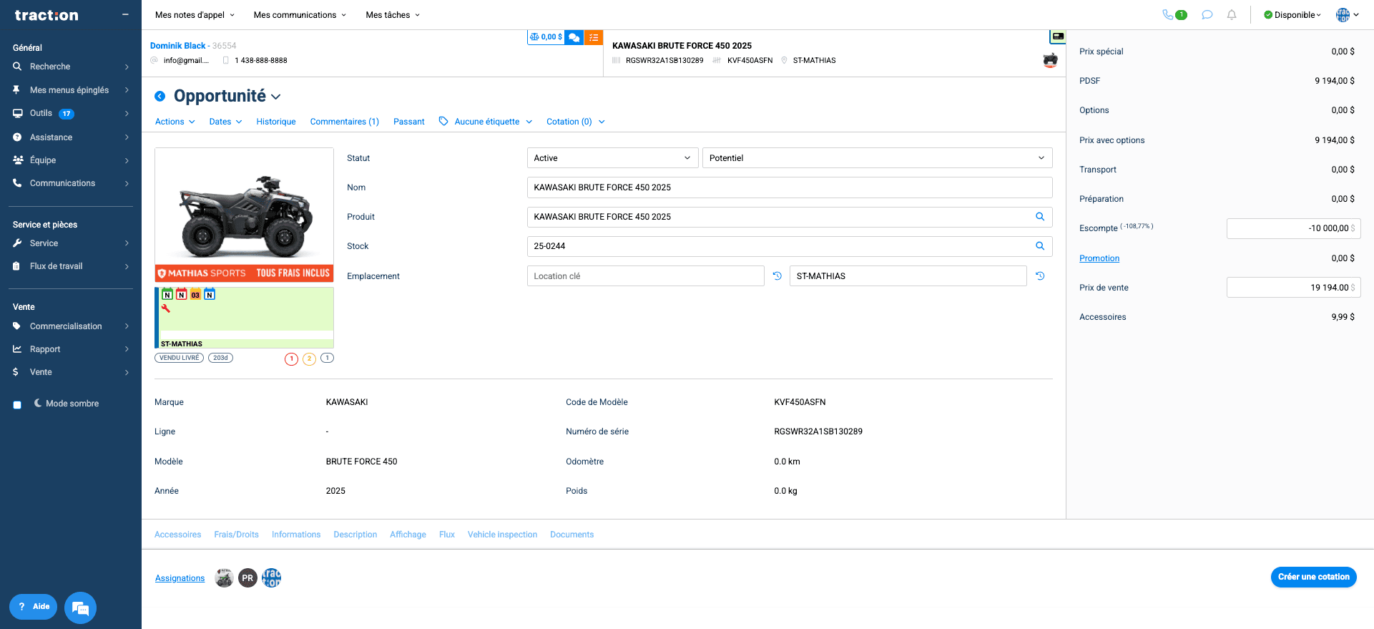Open the Dates dropdown
Screen dimensions: 1374x629
tap(225, 122)
